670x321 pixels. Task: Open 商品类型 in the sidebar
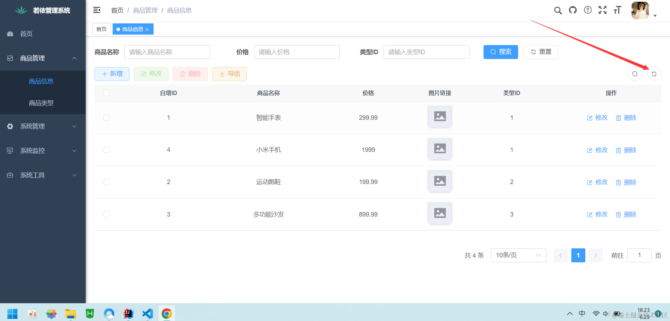pos(41,103)
